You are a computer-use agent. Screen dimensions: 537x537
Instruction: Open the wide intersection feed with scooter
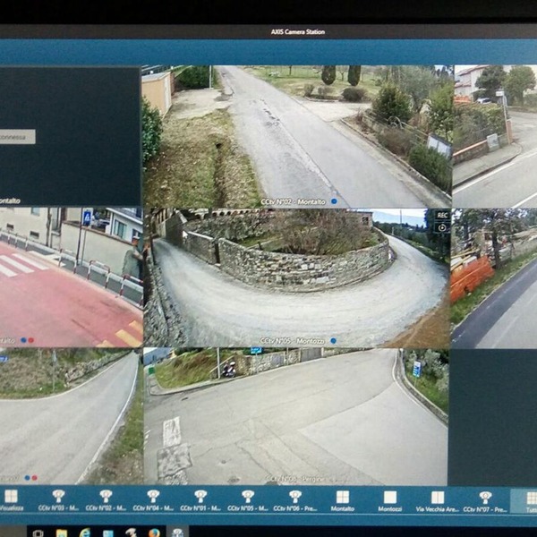(296, 416)
